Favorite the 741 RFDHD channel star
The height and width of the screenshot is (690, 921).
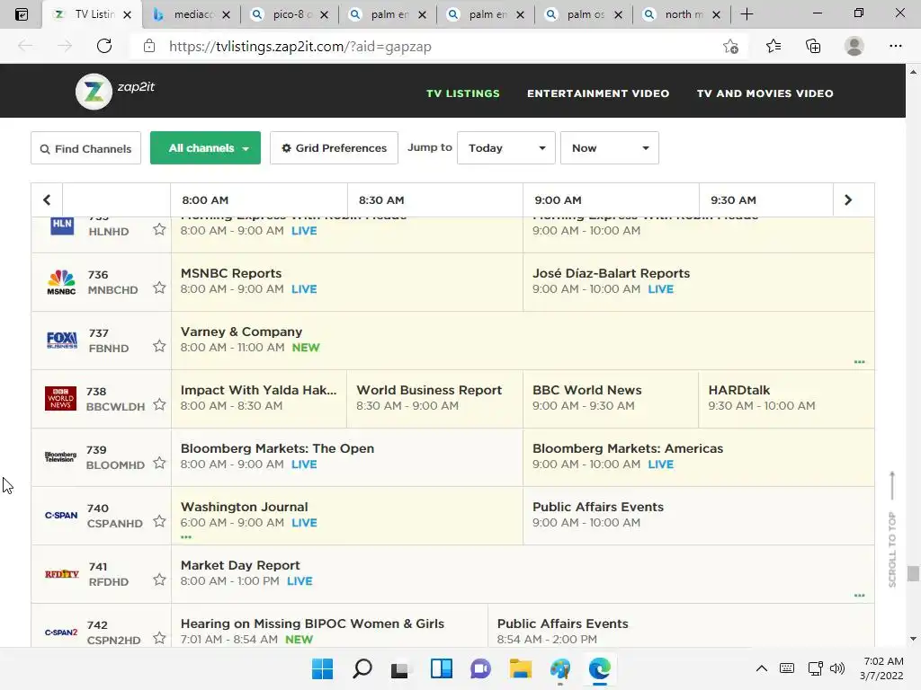pyautogui.click(x=159, y=579)
